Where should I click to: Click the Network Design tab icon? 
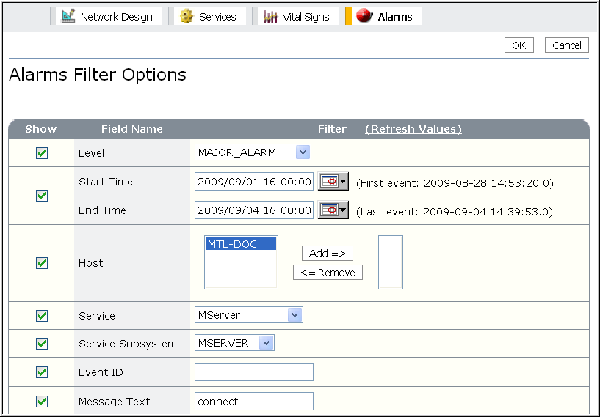click(68, 16)
